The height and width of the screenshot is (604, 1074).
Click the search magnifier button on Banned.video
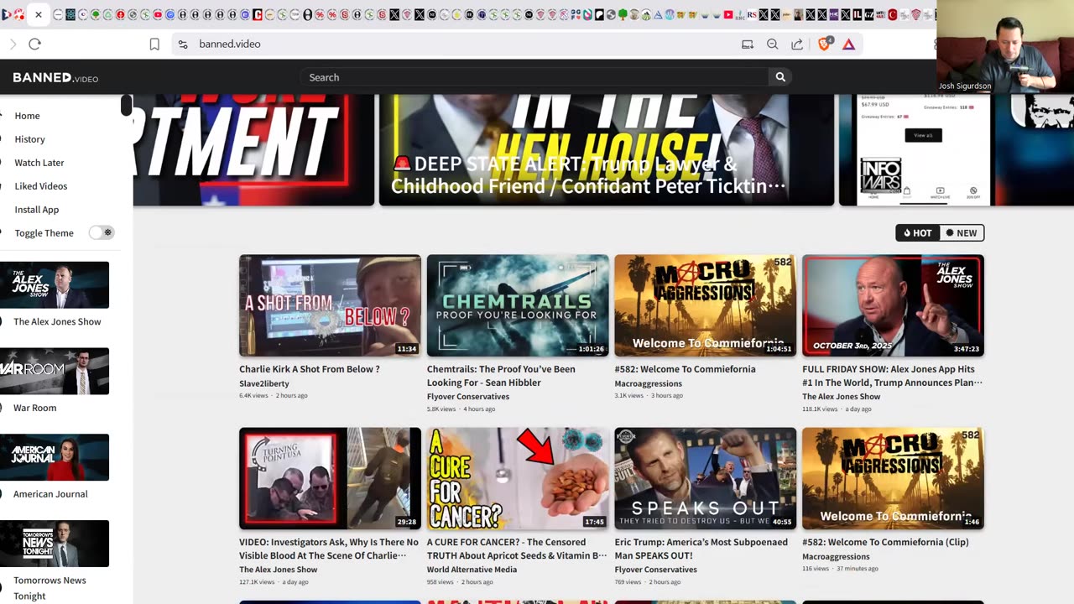[x=780, y=77]
